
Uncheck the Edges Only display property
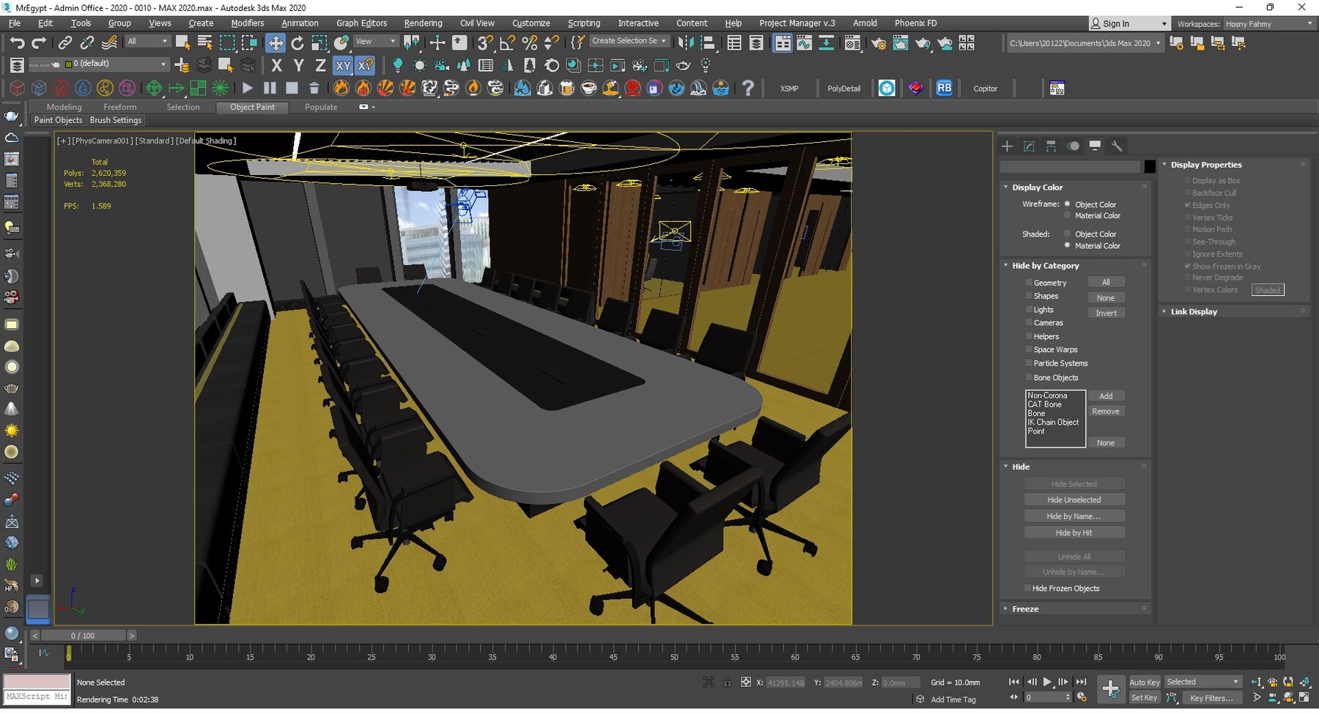click(1189, 205)
